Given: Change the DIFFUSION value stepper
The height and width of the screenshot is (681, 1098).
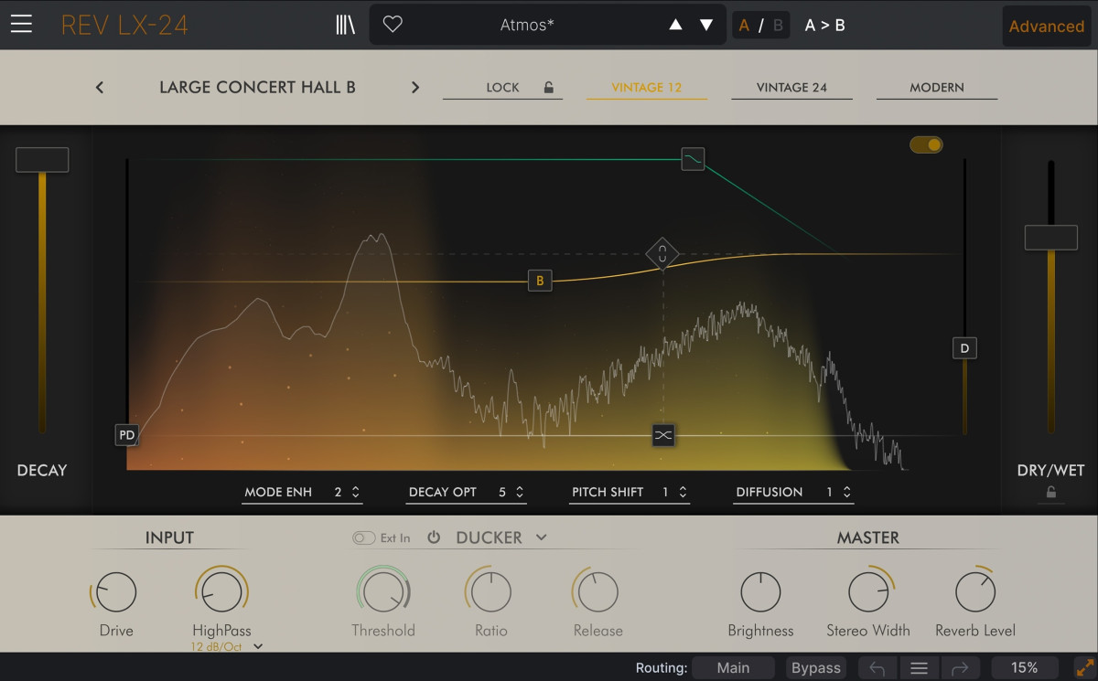Looking at the screenshot, I should [847, 492].
